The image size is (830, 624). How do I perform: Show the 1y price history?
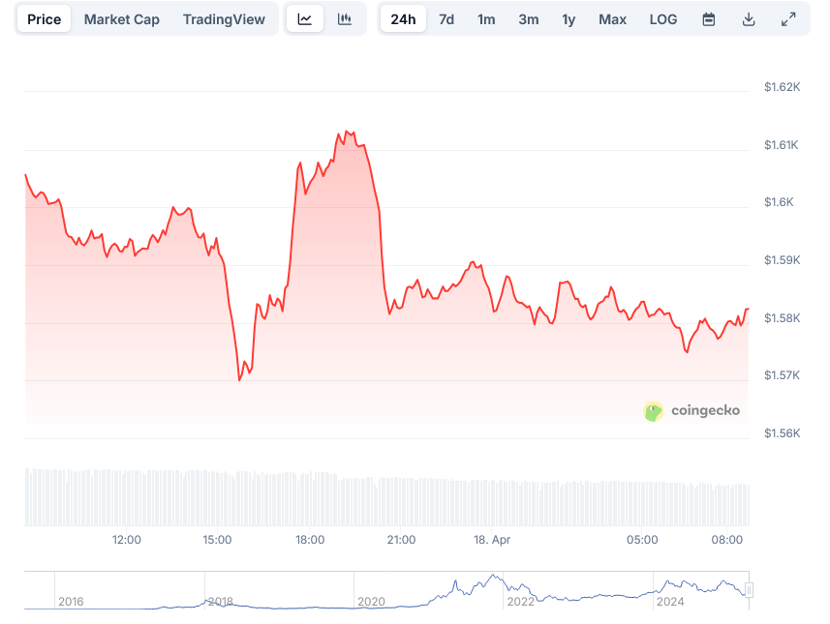tap(569, 18)
